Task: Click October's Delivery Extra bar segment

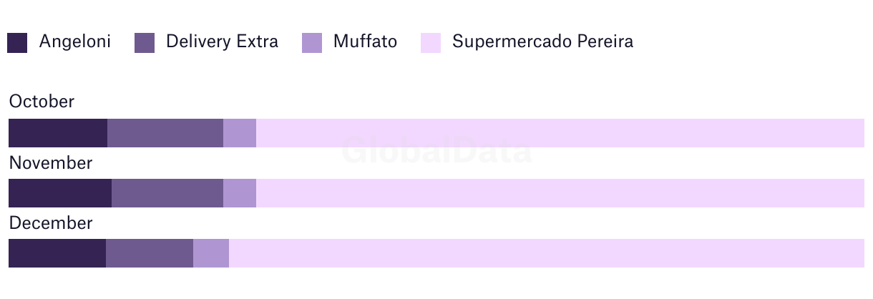Action: tap(165, 133)
